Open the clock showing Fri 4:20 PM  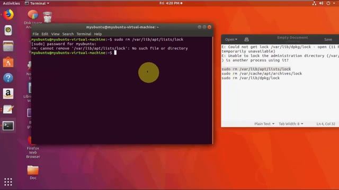[171, 3]
